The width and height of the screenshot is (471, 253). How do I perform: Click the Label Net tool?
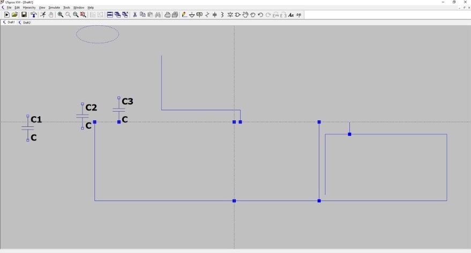(x=200, y=15)
